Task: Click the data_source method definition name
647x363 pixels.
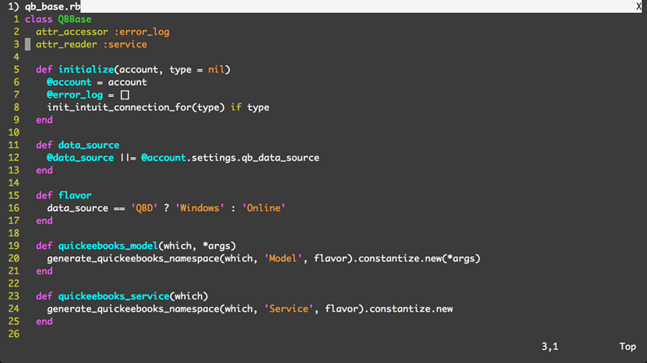Action: pyautogui.click(x=89, y=146)
